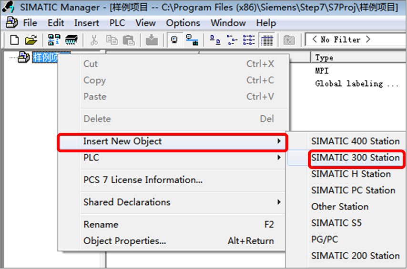Insert a SIMATIC PC Station
The image size is (407, 269).
coord(346,190)
